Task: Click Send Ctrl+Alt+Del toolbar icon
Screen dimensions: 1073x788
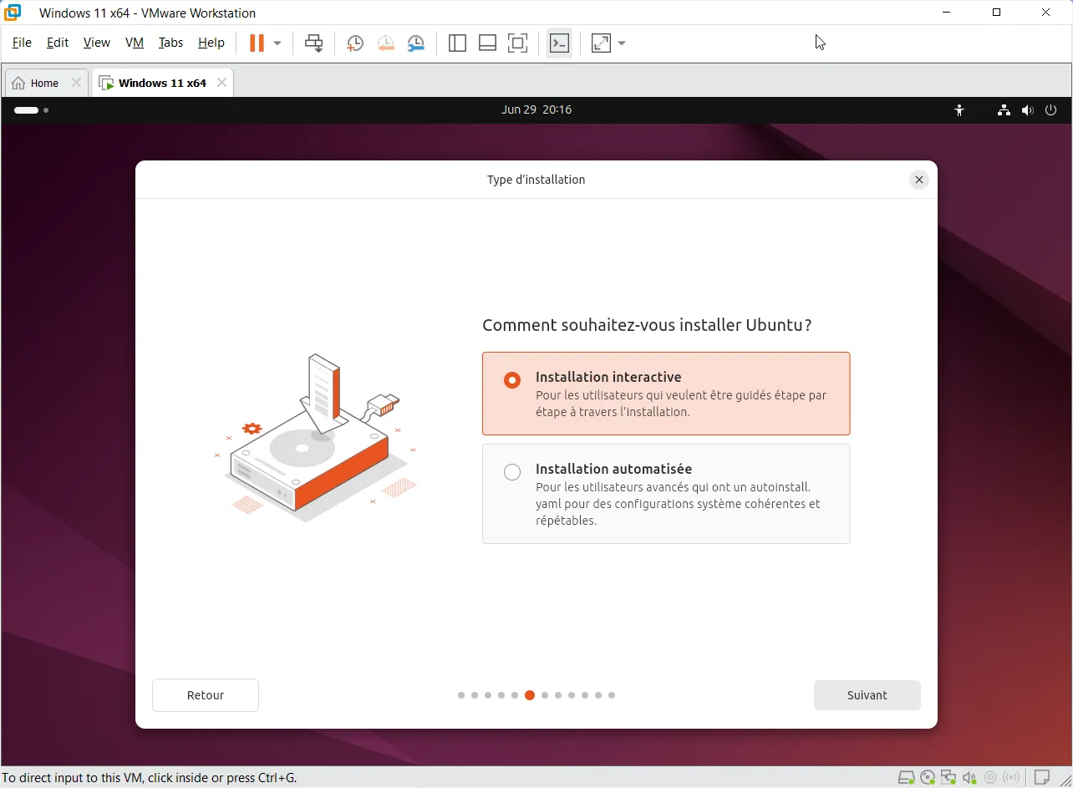Action: pyautogui.click(x=314, y=43)
